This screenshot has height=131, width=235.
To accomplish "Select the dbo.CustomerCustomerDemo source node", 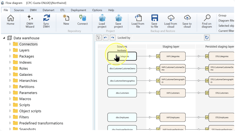I will [122, 68].
